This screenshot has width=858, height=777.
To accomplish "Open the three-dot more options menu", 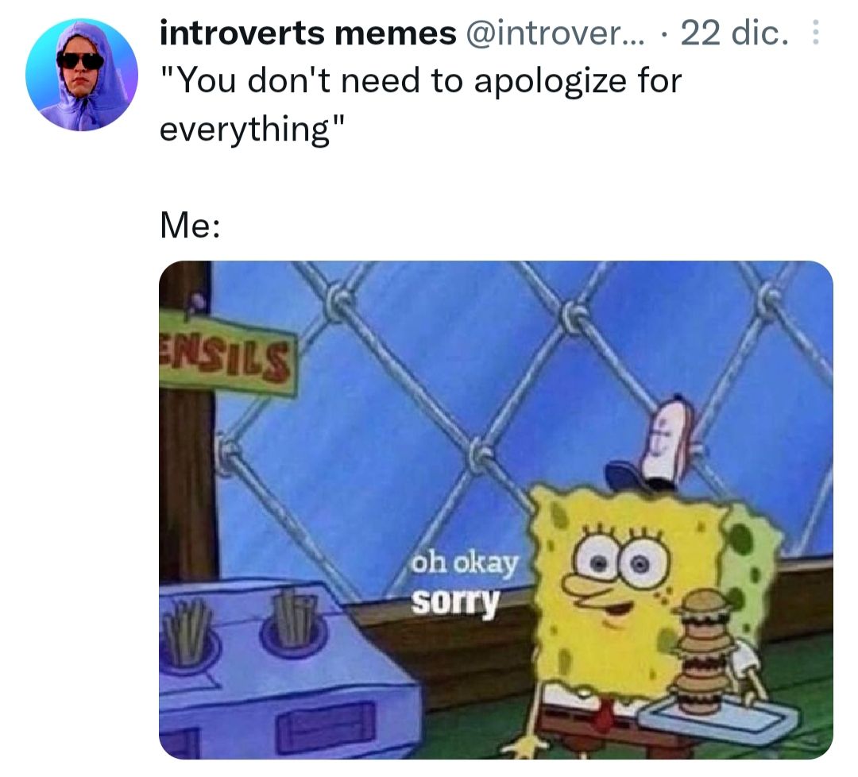I will [815, 33].
